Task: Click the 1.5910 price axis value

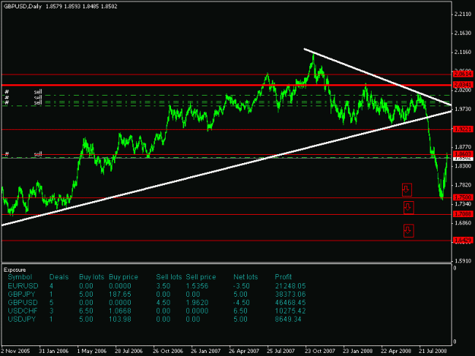Action: (463, 260)
